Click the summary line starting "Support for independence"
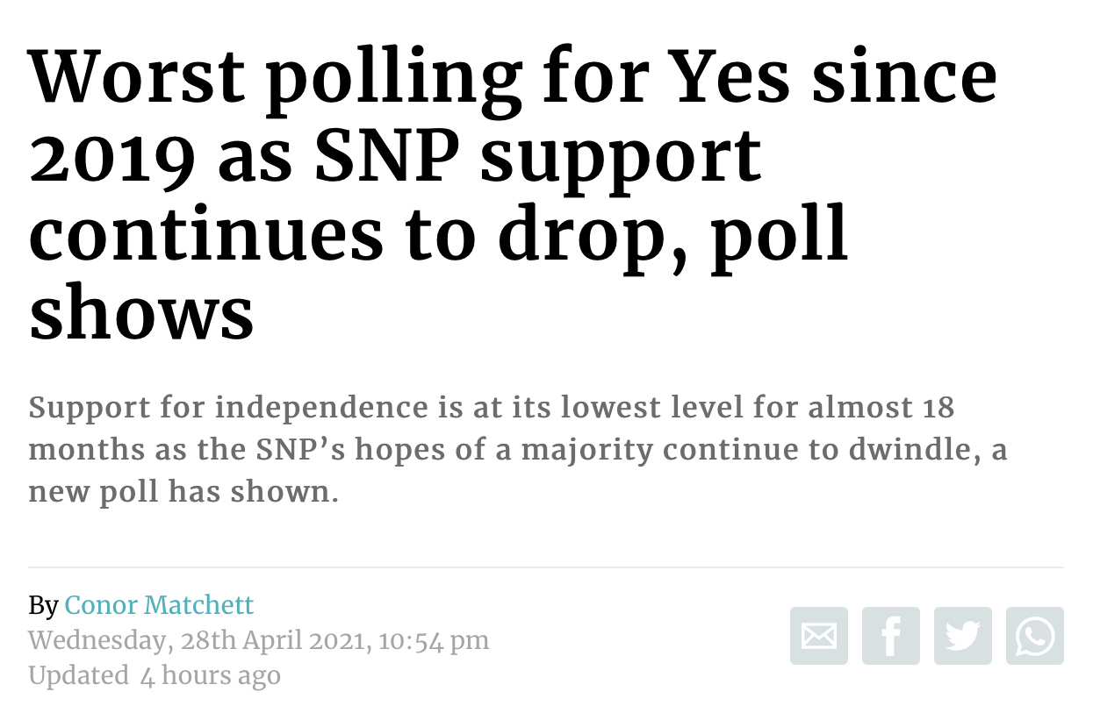This screenshot has height=706, width=1093. point(492,408)
